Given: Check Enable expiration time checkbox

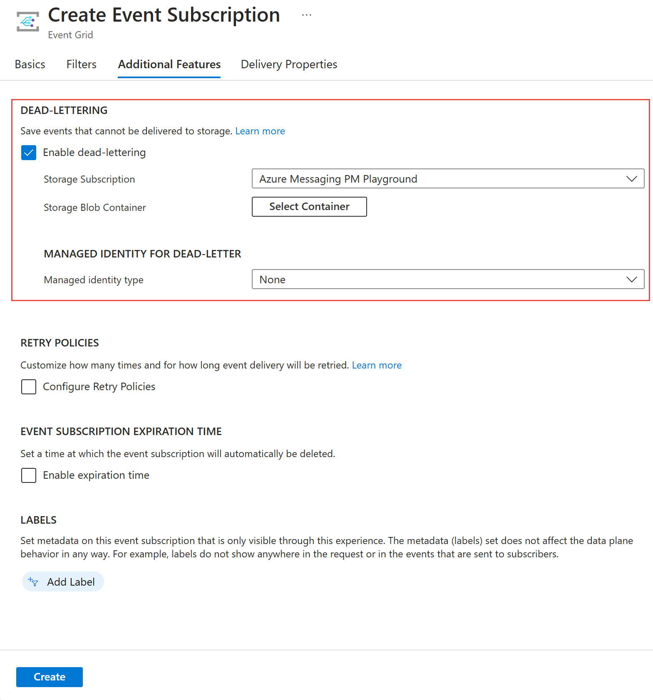Looking at the screenshot, I should tap(29, 475).
